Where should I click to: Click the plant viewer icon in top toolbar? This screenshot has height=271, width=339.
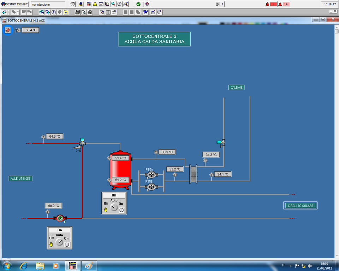click(x=89, y=4)
